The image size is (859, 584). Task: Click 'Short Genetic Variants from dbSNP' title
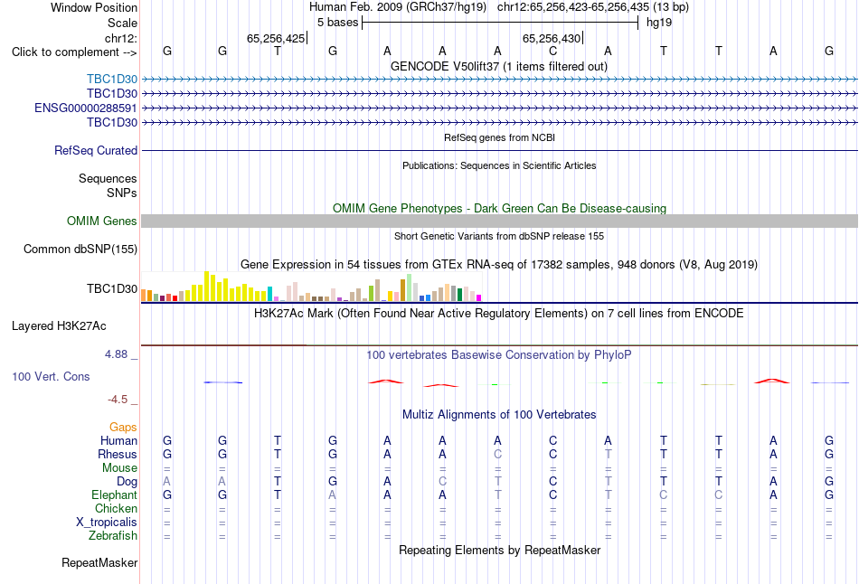point(499,236)
